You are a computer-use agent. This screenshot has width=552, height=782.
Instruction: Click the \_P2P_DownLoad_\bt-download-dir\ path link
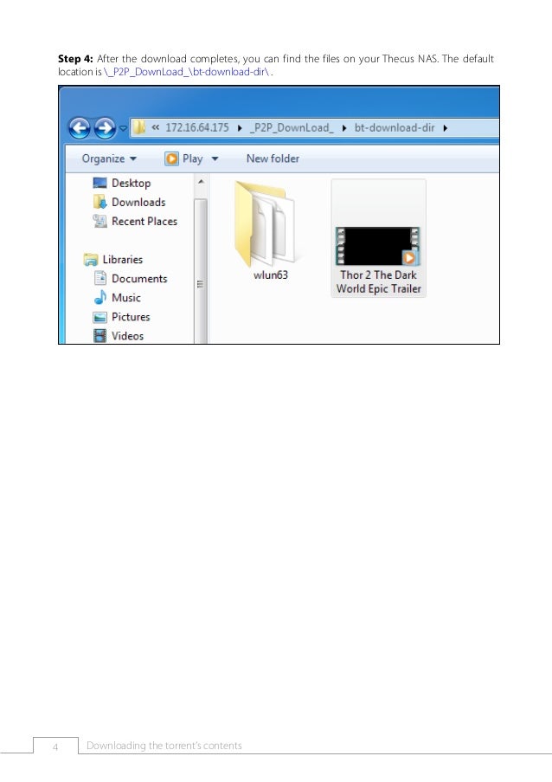click(x=187, y=72)
